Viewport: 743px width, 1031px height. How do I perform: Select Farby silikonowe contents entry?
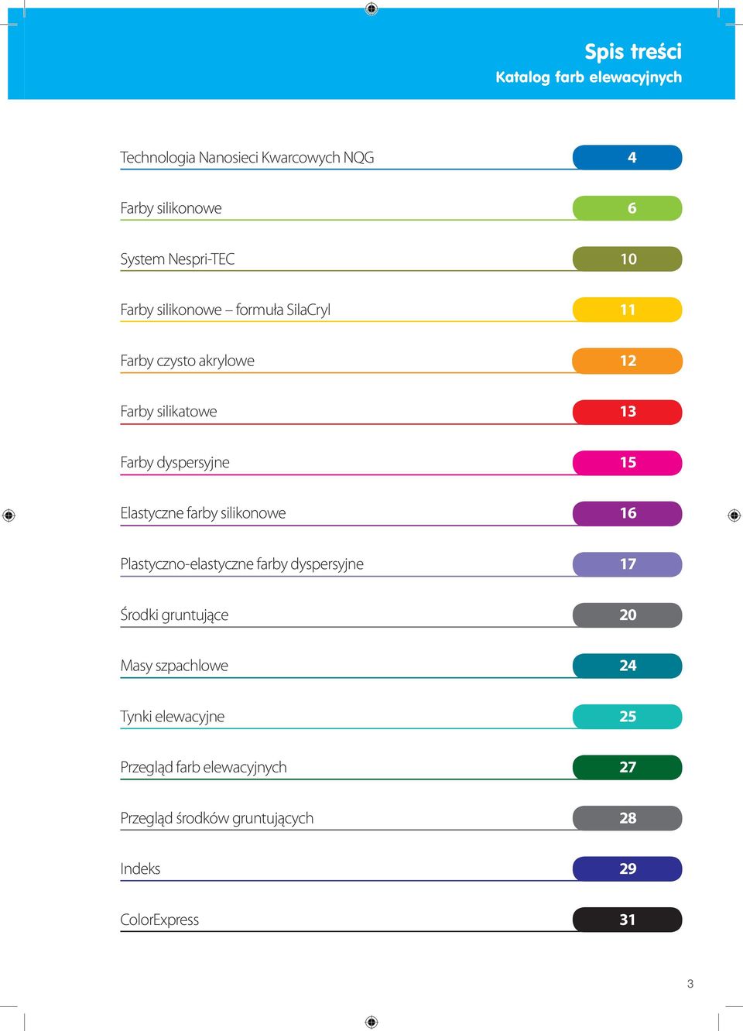pos(171,208)
